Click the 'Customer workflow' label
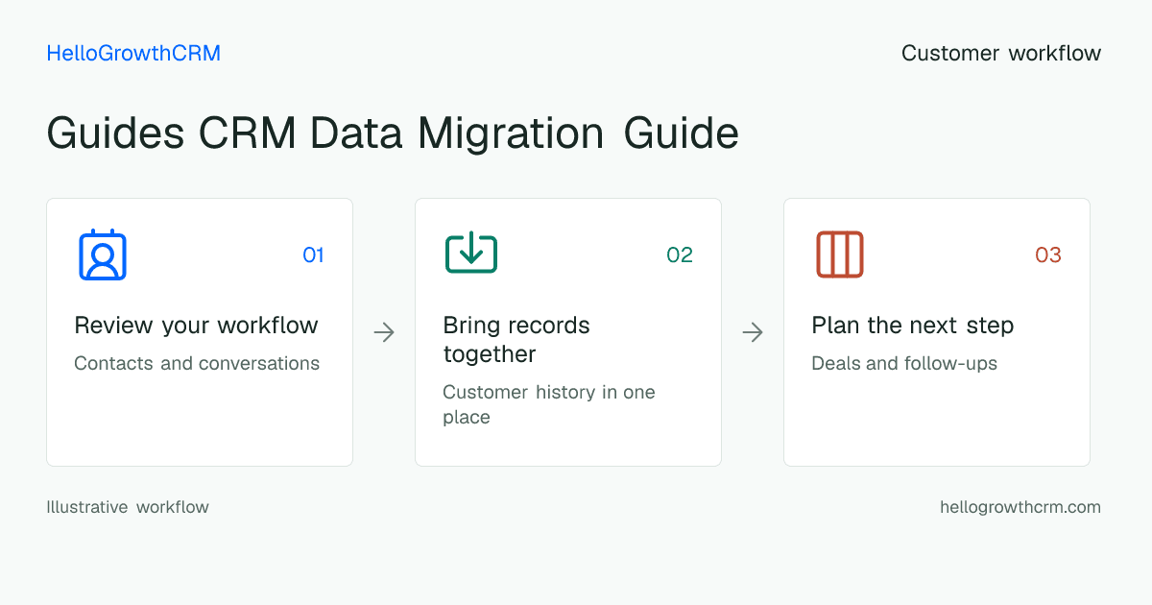 point(1001,54)
